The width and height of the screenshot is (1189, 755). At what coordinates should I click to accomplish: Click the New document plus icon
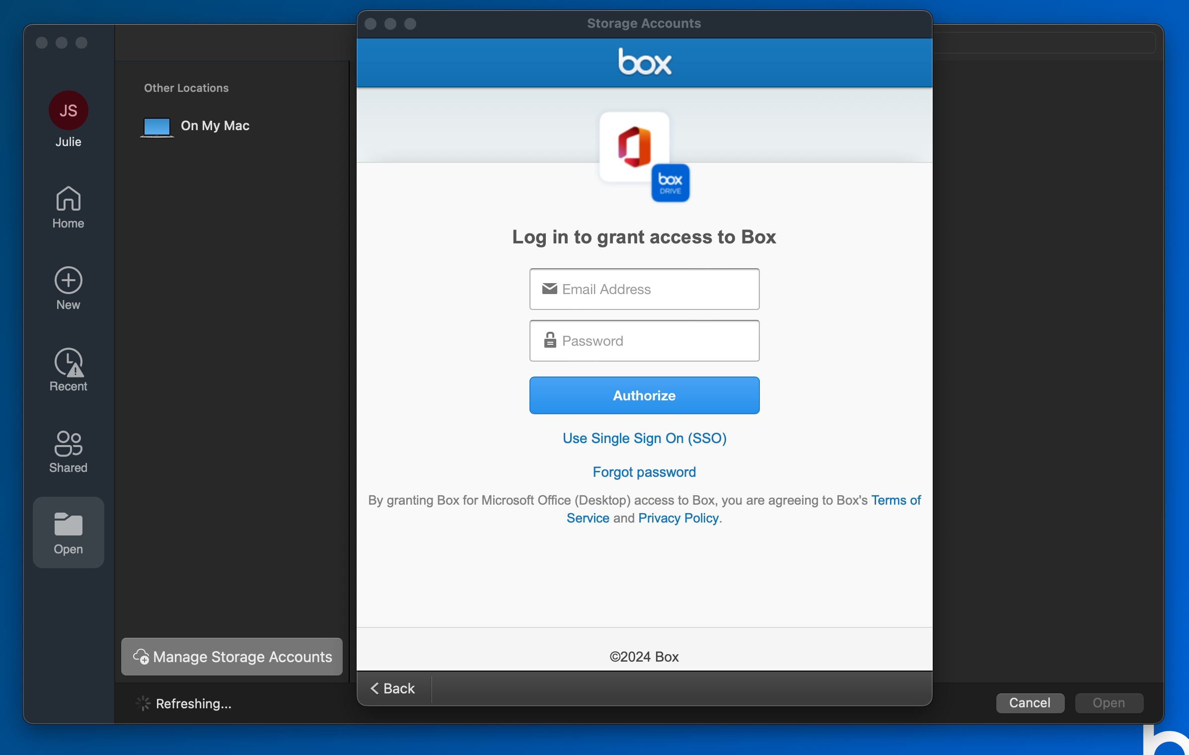68,281
